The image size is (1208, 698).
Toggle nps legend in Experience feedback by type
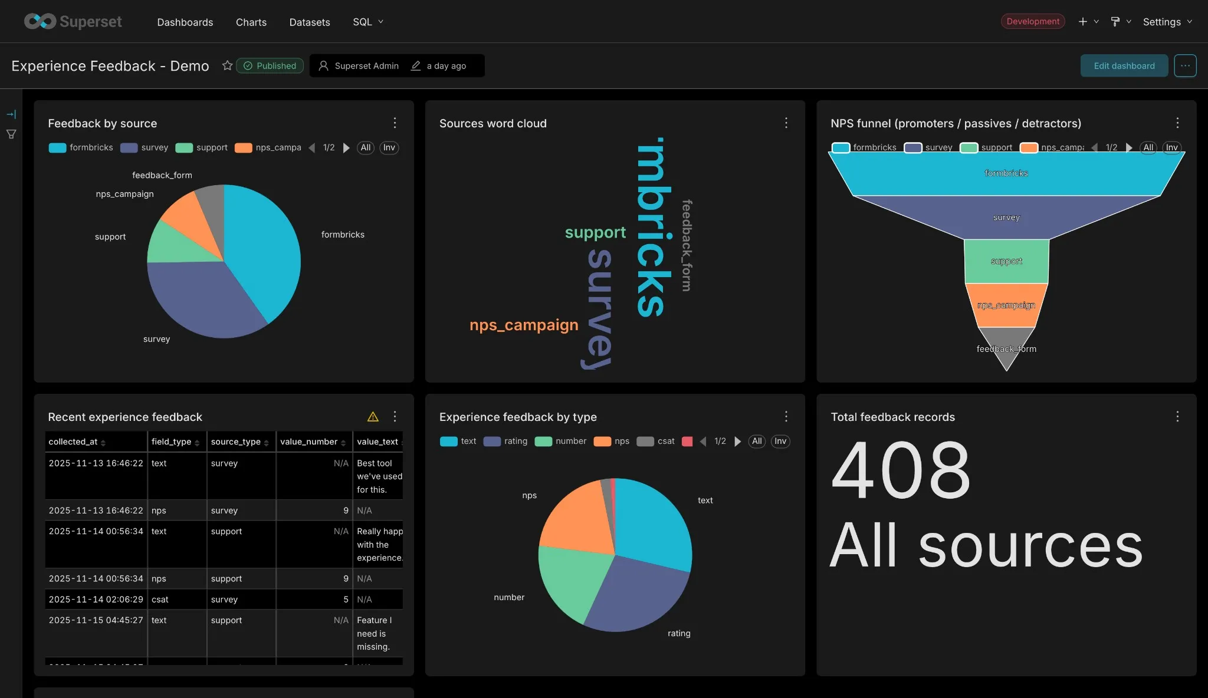[x=612, y=441]
